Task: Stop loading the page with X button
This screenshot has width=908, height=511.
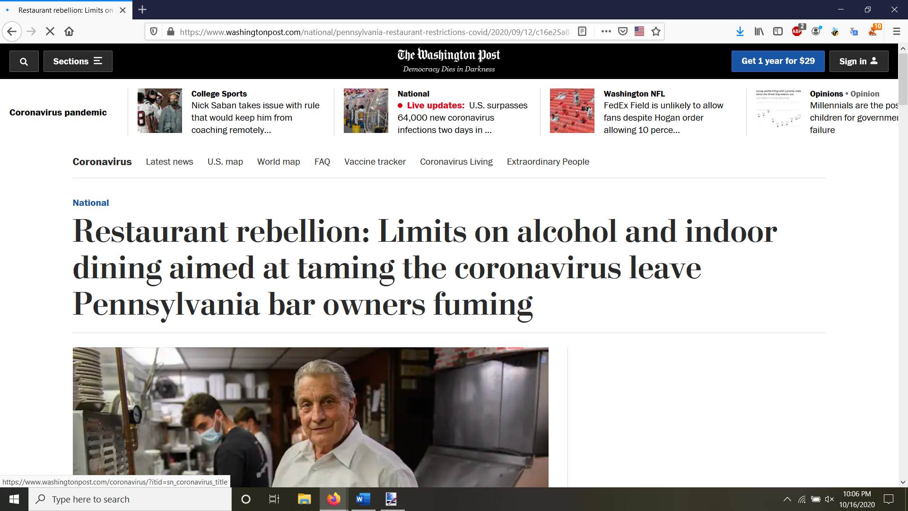Action: point(50,32)
